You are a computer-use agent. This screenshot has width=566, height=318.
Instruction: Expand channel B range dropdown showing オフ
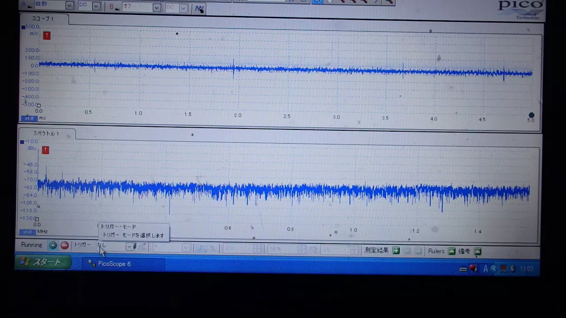point(157,8)
